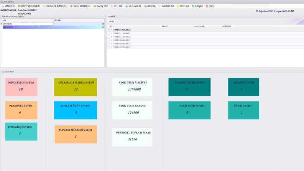Viewport: 304px width, 171px height.
Task: Sort stock list by AD column header
Action: (28, 20)
